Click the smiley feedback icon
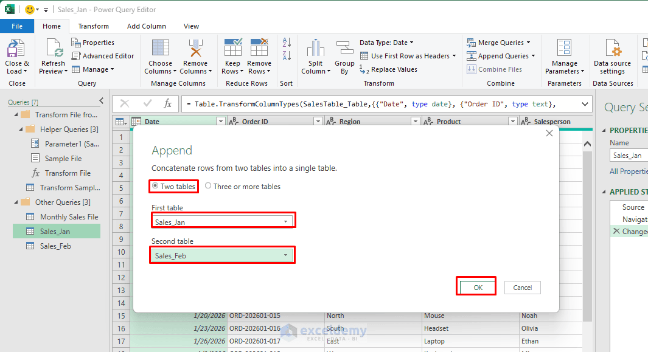The image size is (648, 352). (30, 10)
